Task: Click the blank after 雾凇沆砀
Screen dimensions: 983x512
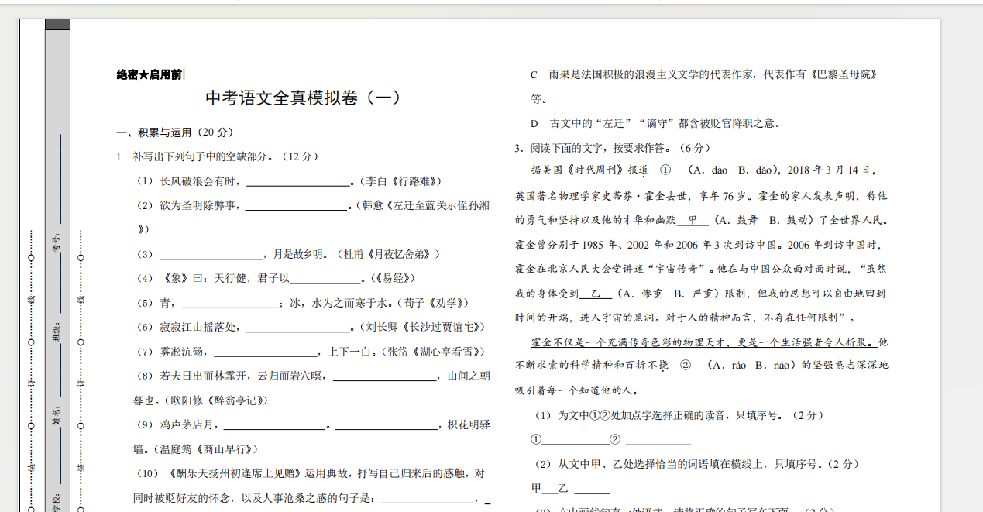Action: click(x=264, y=352)
